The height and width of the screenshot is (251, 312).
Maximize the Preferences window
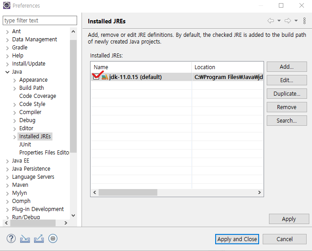pyautogui.click(x=281, y=5)
